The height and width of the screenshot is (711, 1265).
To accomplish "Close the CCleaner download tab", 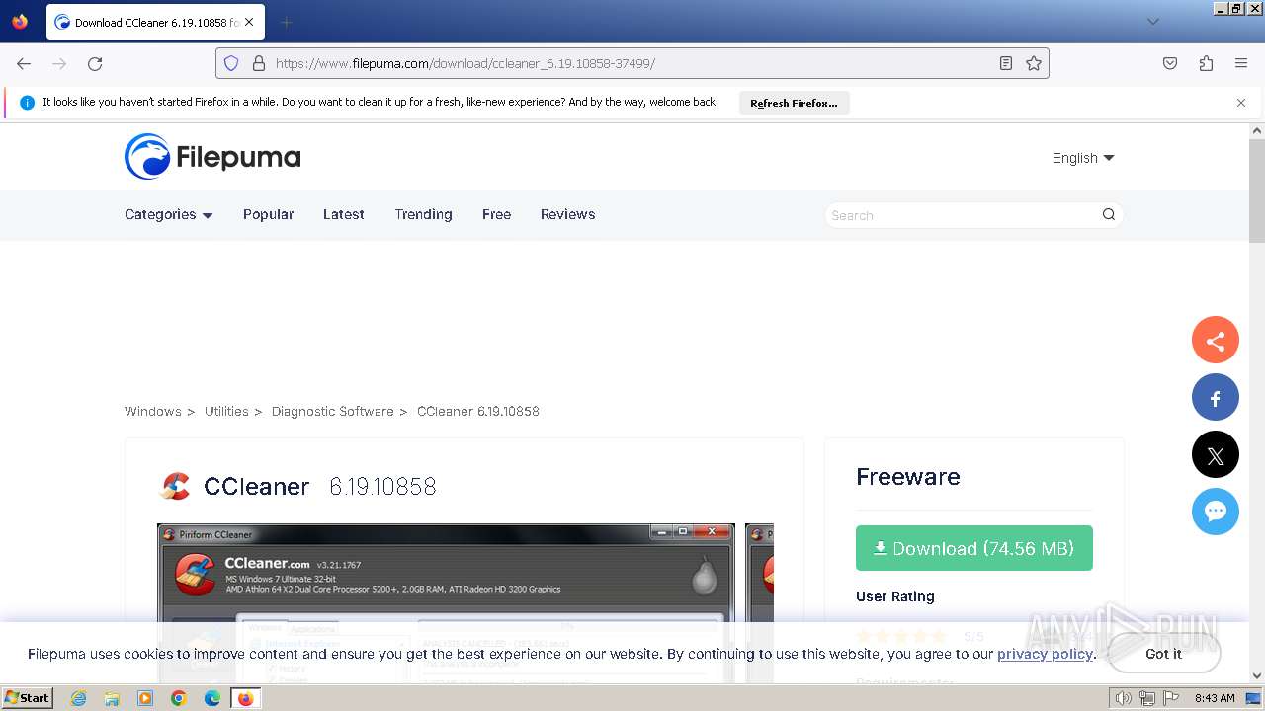I will coord(248,22).
